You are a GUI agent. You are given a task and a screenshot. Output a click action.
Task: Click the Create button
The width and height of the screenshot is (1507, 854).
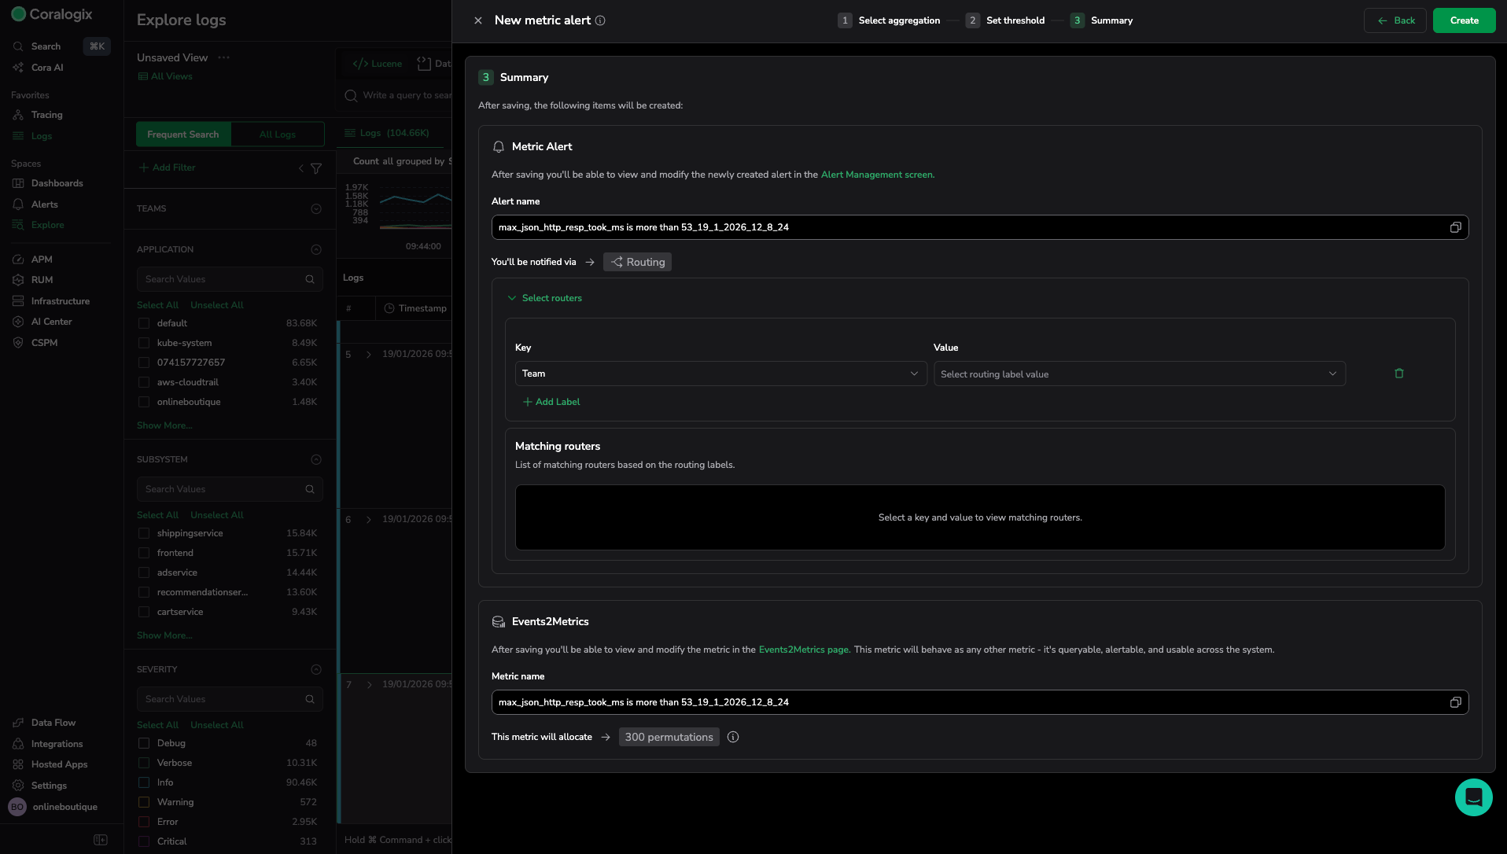pos(1464,20)
